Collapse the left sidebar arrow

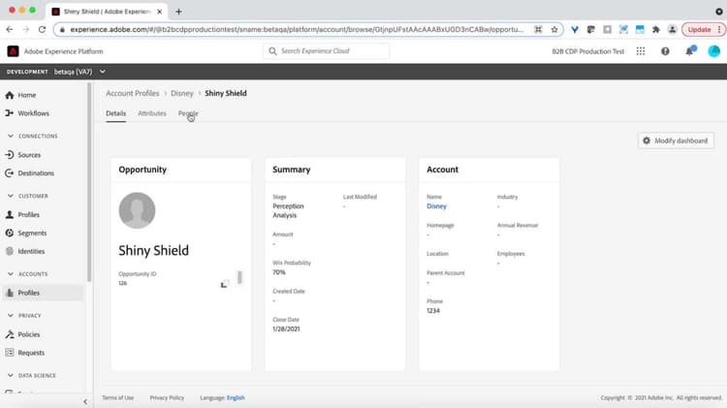85,401
